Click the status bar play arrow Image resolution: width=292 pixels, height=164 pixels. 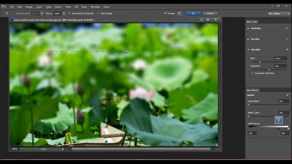[x=63, y=149]
